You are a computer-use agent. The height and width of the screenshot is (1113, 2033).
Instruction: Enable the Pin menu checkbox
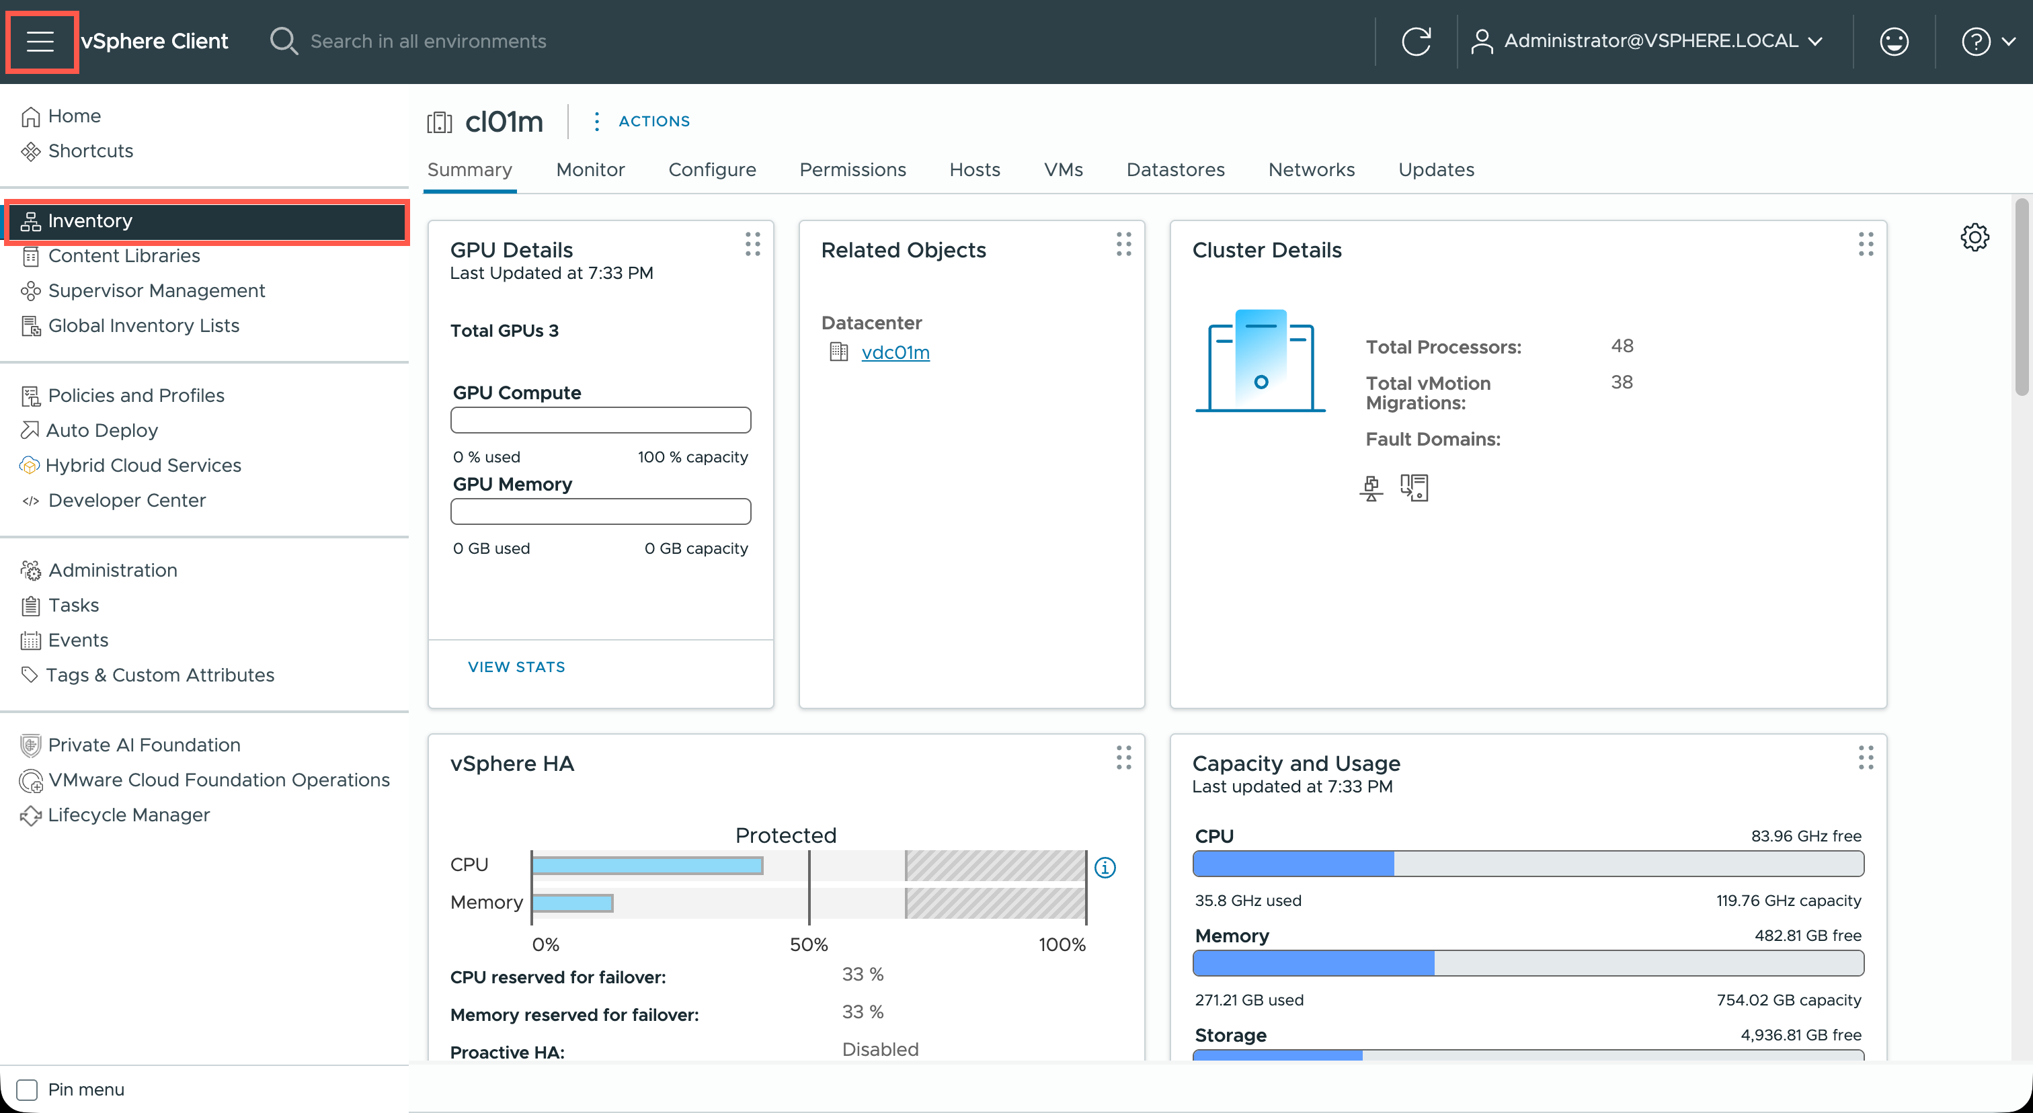pyautogui.click(x=28, y=1089)
